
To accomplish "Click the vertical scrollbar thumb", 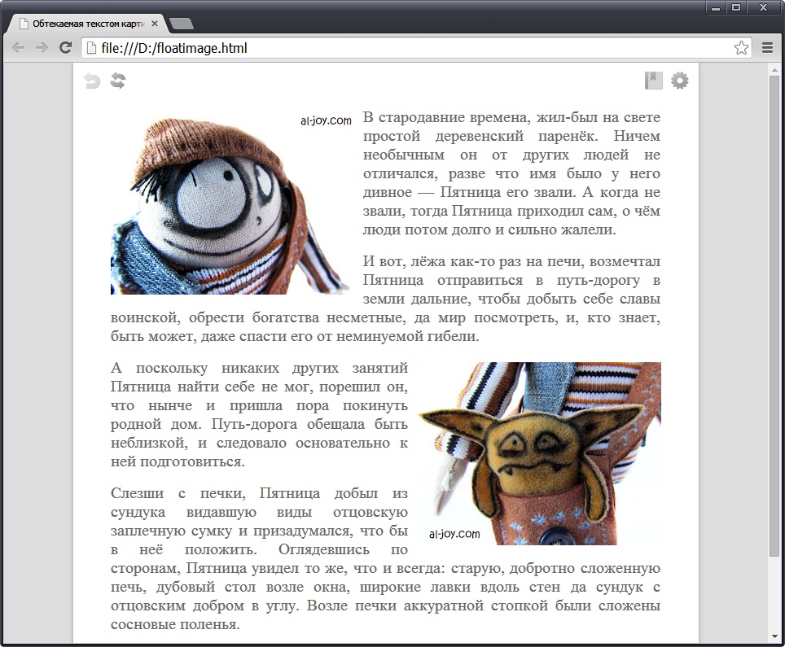I will click(x=775, y=316).
